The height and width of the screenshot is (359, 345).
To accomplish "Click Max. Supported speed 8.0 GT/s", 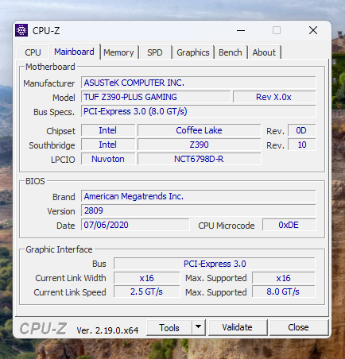I will (283, 291).
